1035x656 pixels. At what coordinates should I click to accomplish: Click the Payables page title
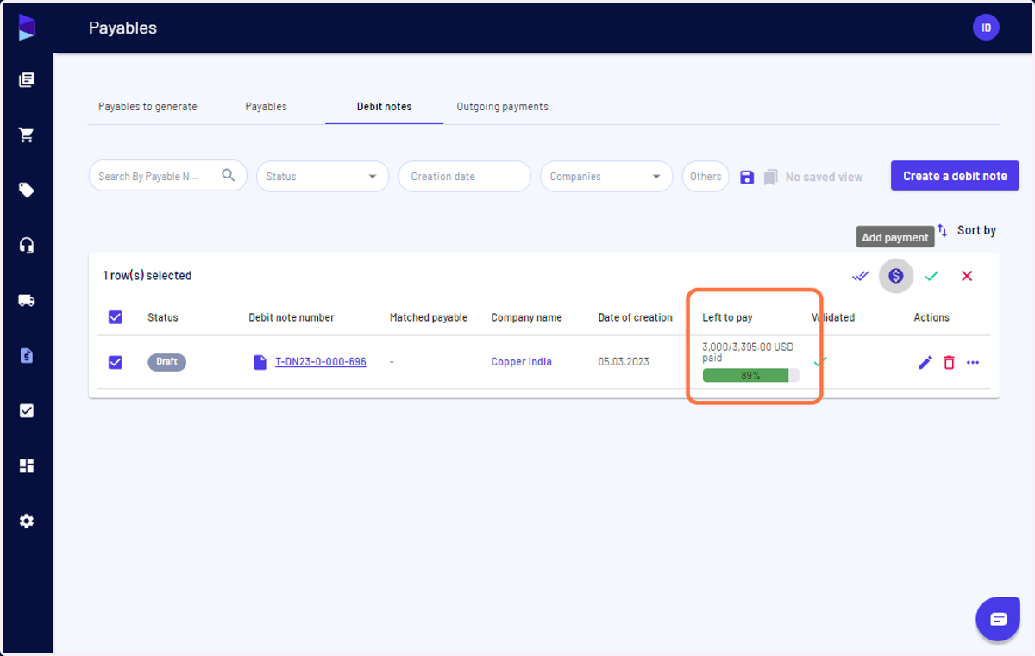pyautogui.click(x=122, y=28)
